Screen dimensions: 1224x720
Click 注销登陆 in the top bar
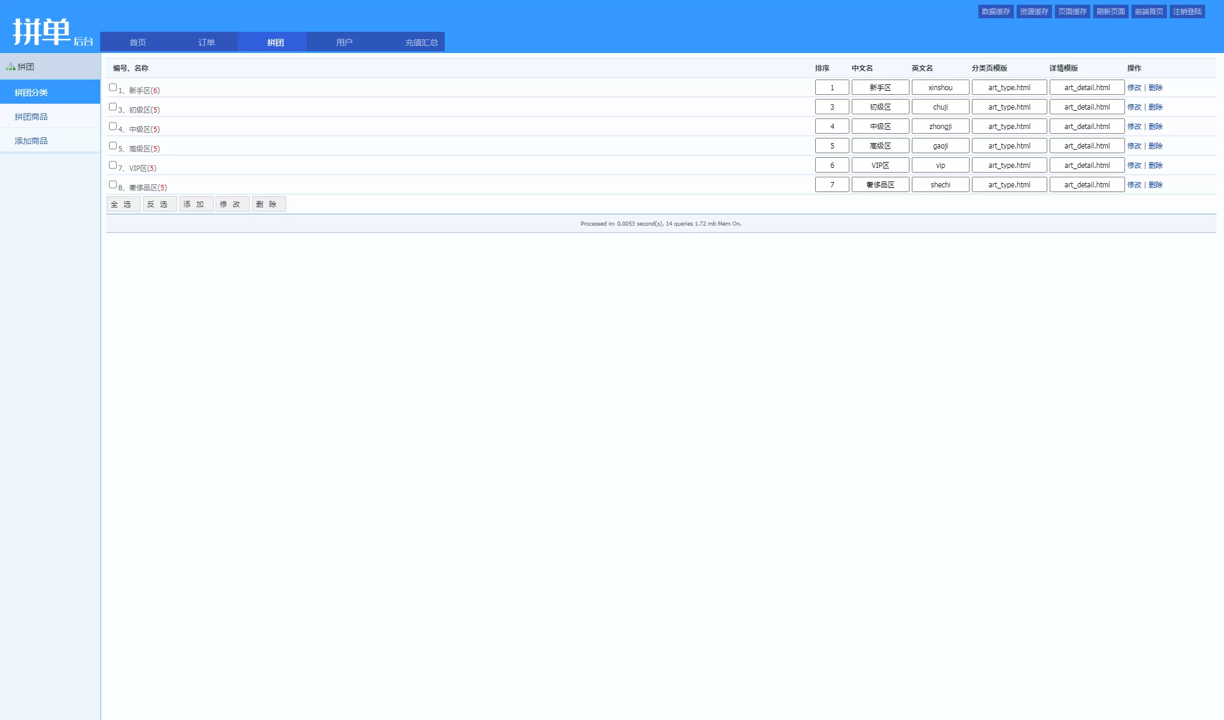(1187, 12)
